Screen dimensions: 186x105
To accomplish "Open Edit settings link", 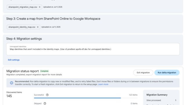I will pos(14,60).
